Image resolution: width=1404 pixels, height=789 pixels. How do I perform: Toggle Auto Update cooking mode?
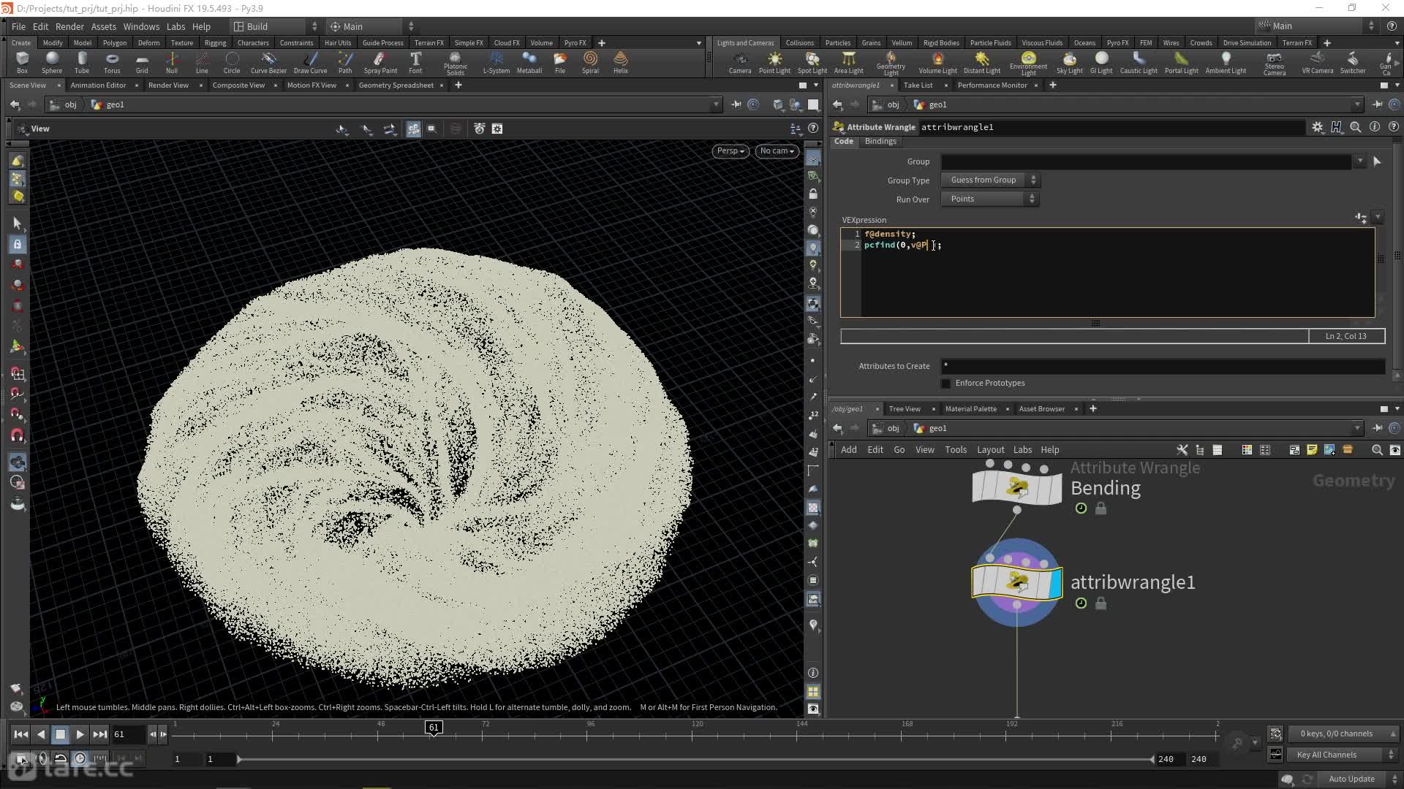pos(1351,779)
